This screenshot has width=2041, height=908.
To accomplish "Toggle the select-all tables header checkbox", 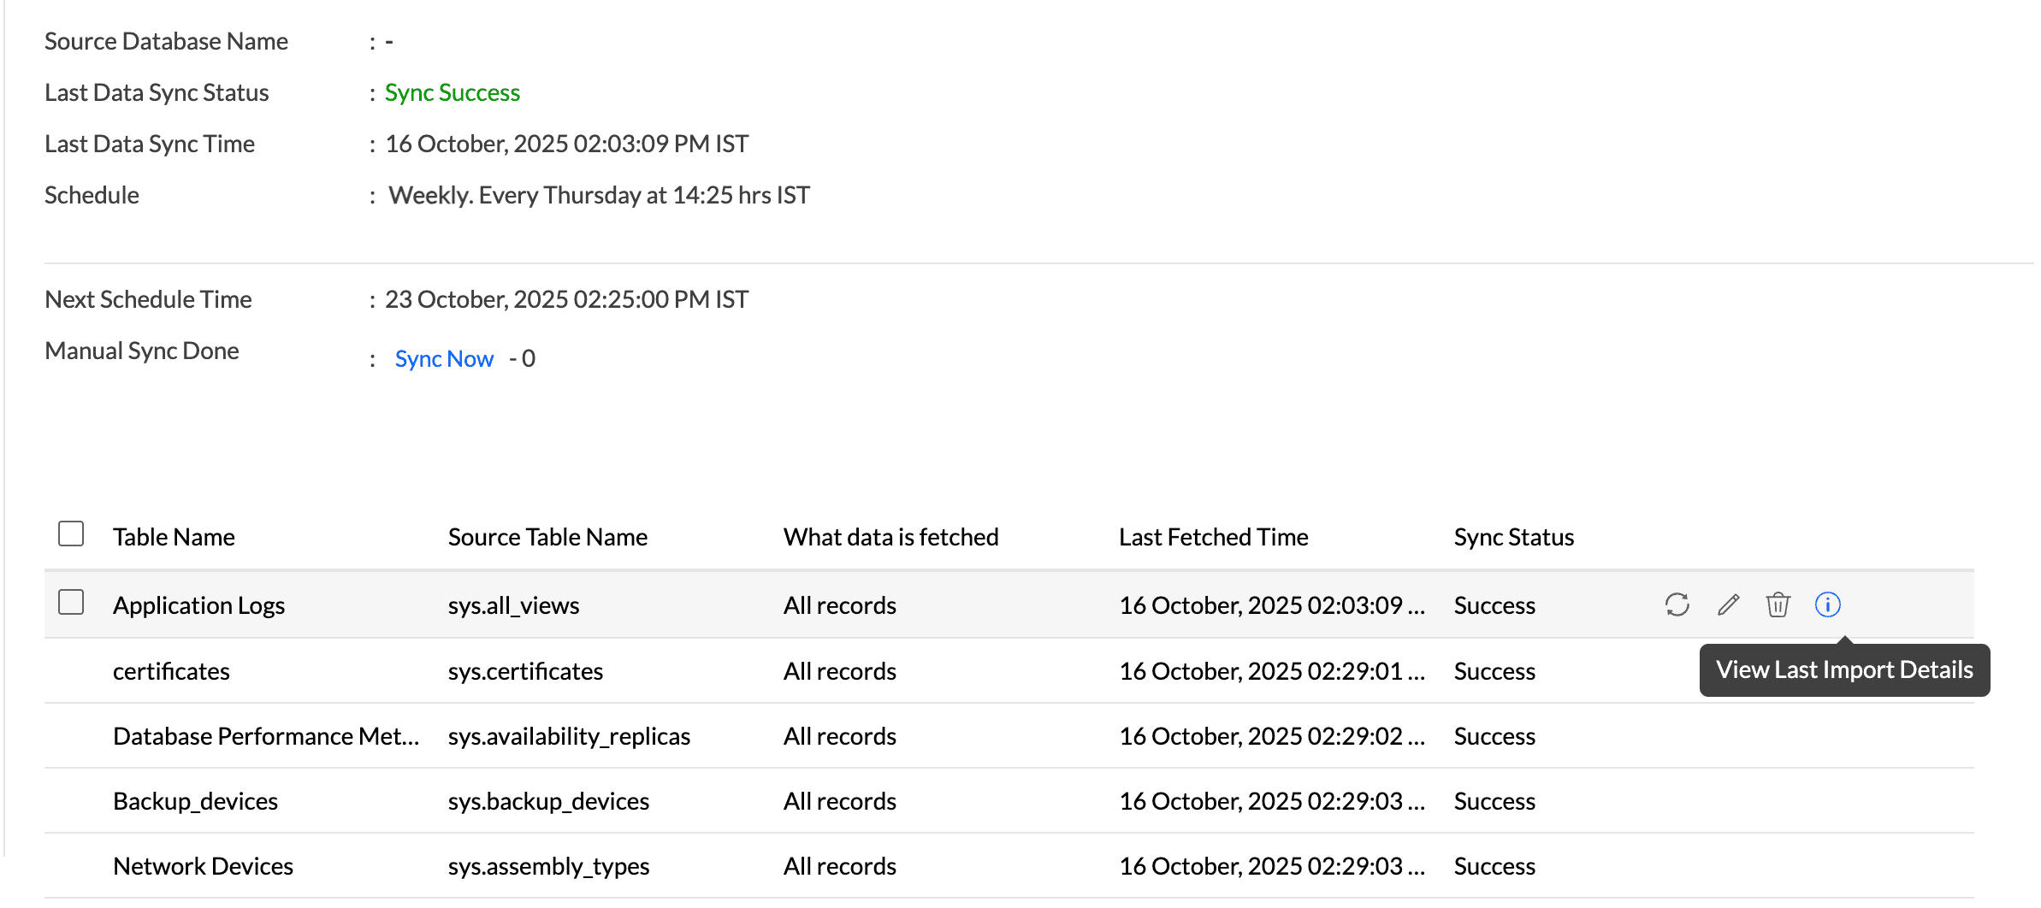I will coord(71,534).
